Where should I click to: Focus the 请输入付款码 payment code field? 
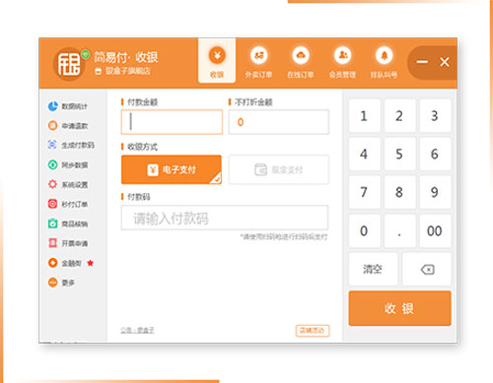pos(225,218)
